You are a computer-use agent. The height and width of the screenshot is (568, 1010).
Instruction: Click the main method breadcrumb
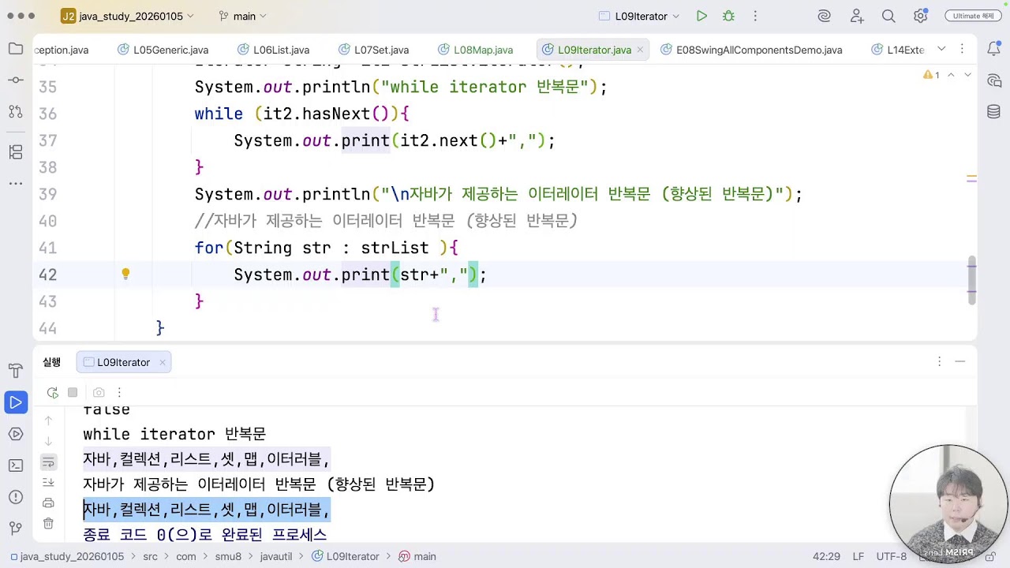(417, 556)
